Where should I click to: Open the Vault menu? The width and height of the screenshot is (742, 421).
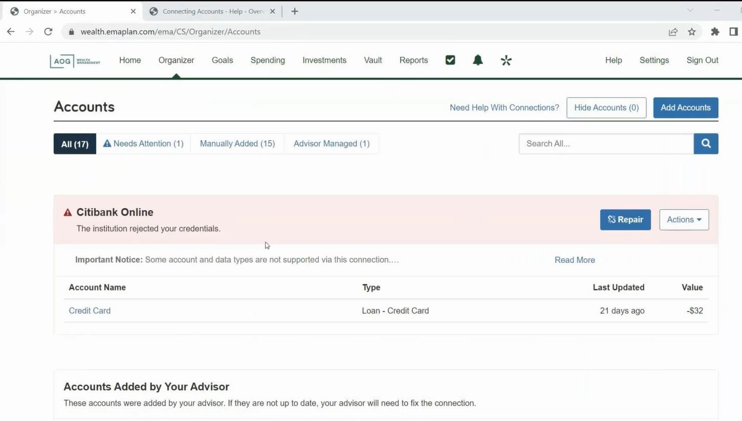coord(373,60)
